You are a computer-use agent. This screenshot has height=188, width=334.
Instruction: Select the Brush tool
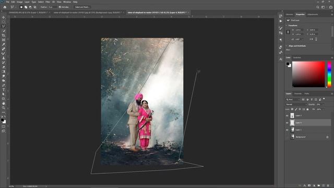coord(4,53)
